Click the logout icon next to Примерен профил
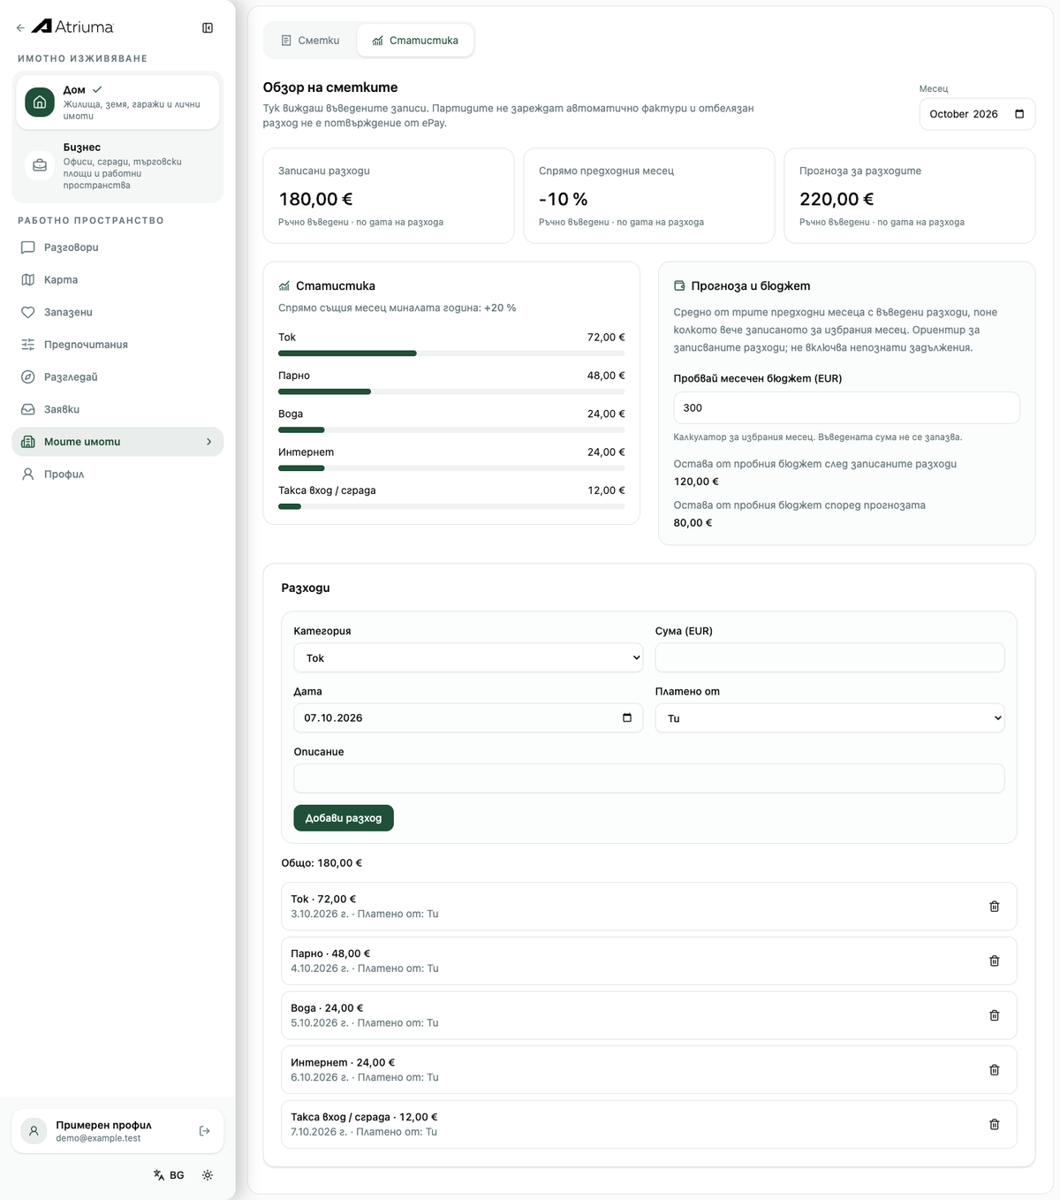The image size is (1060, 1200). coord(205,1131)
